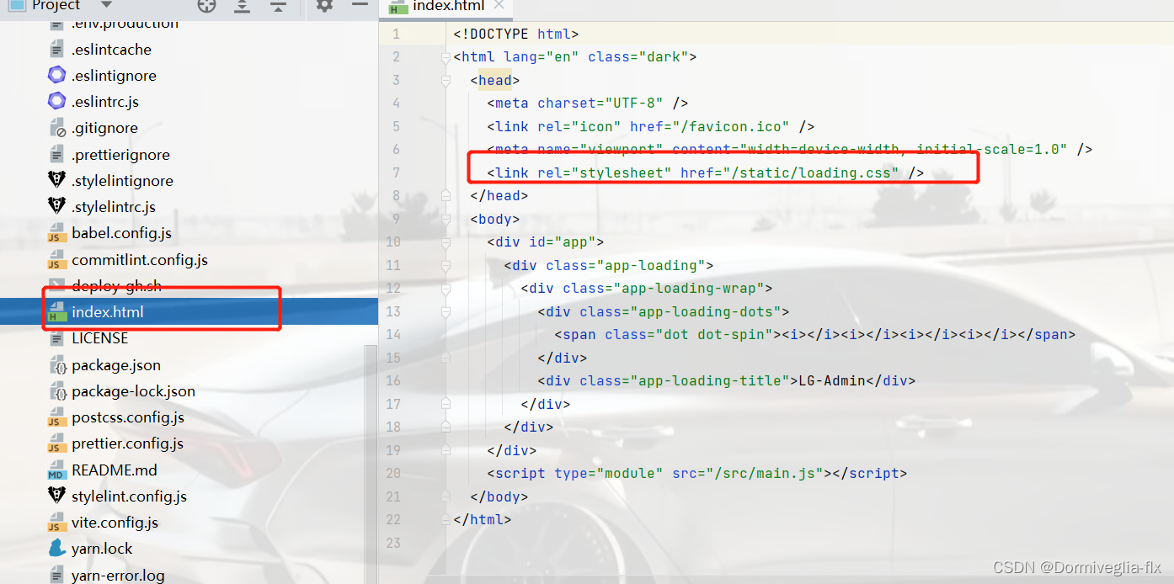Viewport: 1174px width, 584px height.
Task: Select the .gitignore file icon
Action: click(56, 128)
